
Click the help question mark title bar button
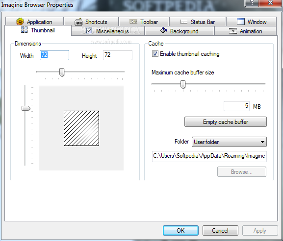pos(252,3)
